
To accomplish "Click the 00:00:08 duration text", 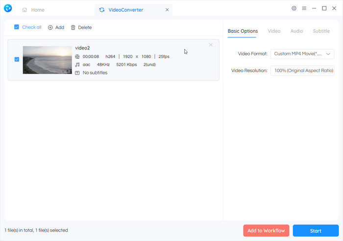I will pyautogui.click(x=91, y=57).
